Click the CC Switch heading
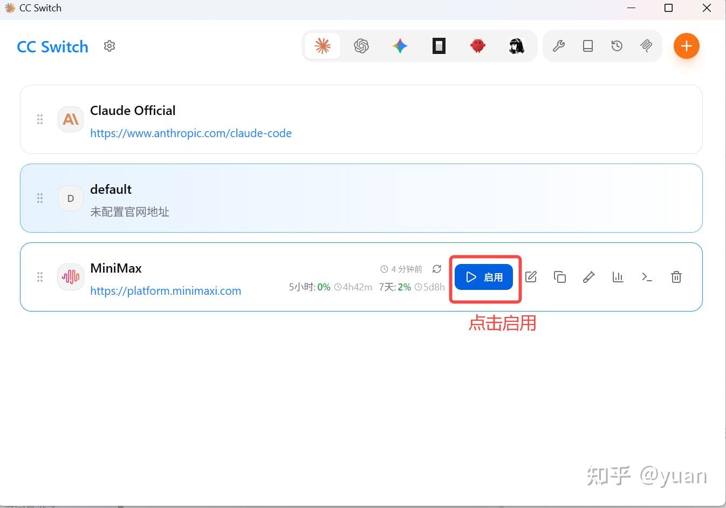726x508 pixels. click(x=52, y=47)
